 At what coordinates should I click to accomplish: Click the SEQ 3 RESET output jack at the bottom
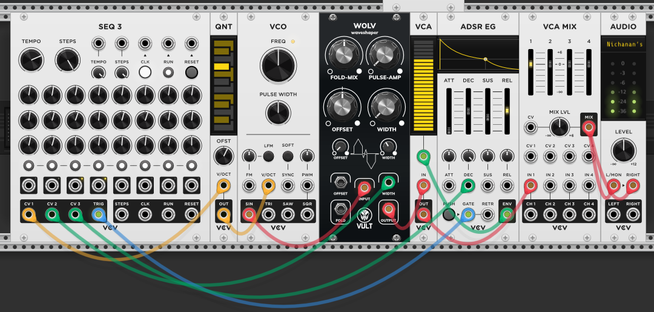[191, 215]
